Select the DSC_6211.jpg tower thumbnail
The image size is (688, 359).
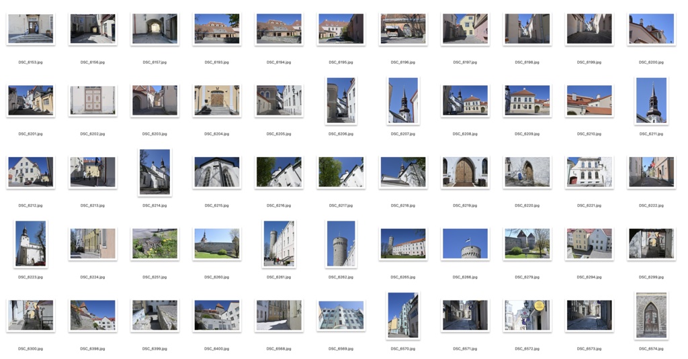click(651, 101)
